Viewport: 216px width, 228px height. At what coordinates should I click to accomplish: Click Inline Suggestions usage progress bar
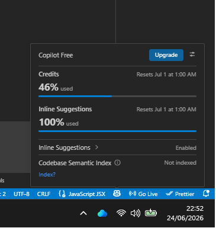[x=117, y=131]
